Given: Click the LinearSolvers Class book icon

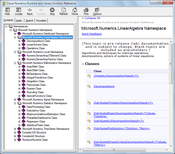Looking at the screenshot, I should (x=24, y=45).
